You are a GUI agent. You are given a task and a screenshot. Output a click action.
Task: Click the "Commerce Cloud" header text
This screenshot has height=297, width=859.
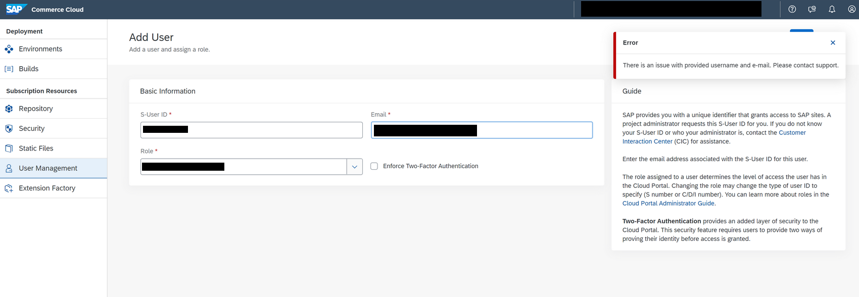click(x=58, y=10)
